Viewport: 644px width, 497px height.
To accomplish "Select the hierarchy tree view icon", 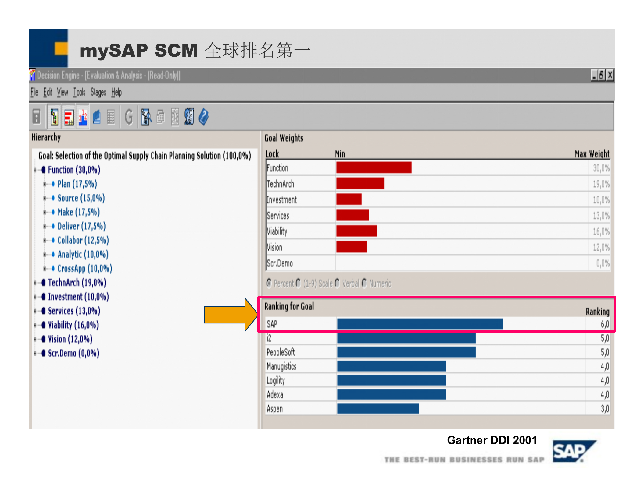I will pyautogui.click(x=54, y=117).
